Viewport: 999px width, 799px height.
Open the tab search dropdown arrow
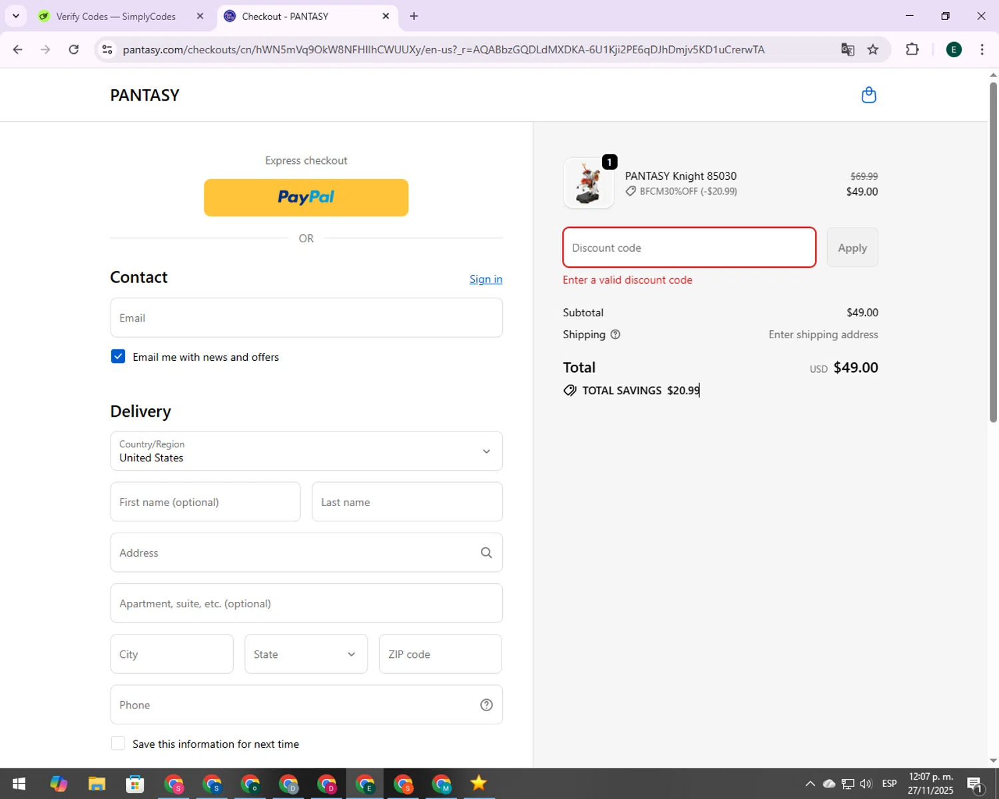(15, 16)
